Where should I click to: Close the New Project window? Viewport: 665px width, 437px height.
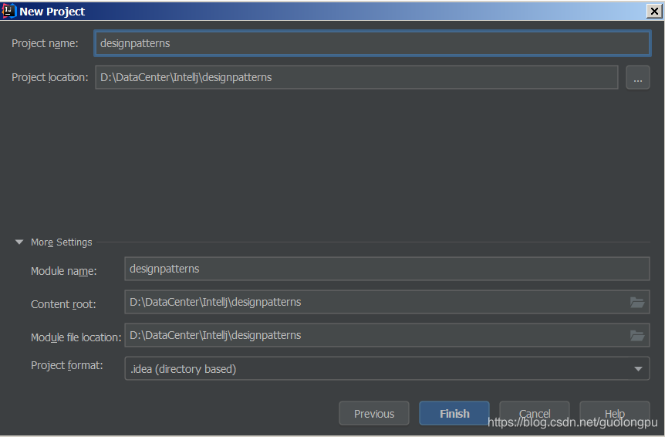[654, 11]
